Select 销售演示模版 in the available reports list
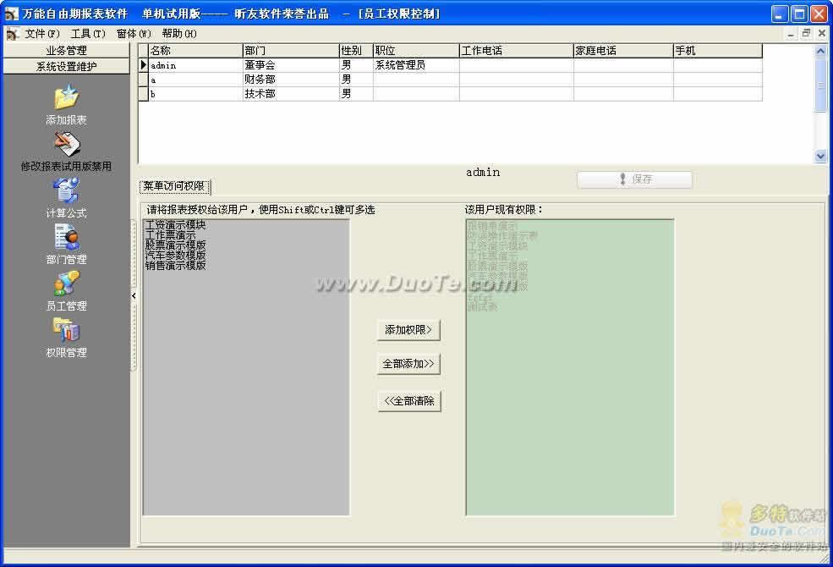Viewport: 833px width, 567px height. coord(175,265)
